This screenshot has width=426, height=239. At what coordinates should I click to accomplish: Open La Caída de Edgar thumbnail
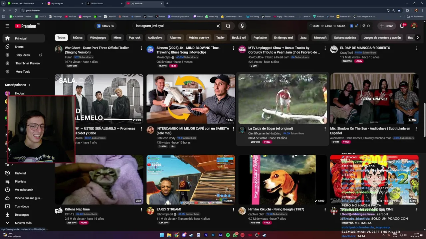click(x=283, y=99)
